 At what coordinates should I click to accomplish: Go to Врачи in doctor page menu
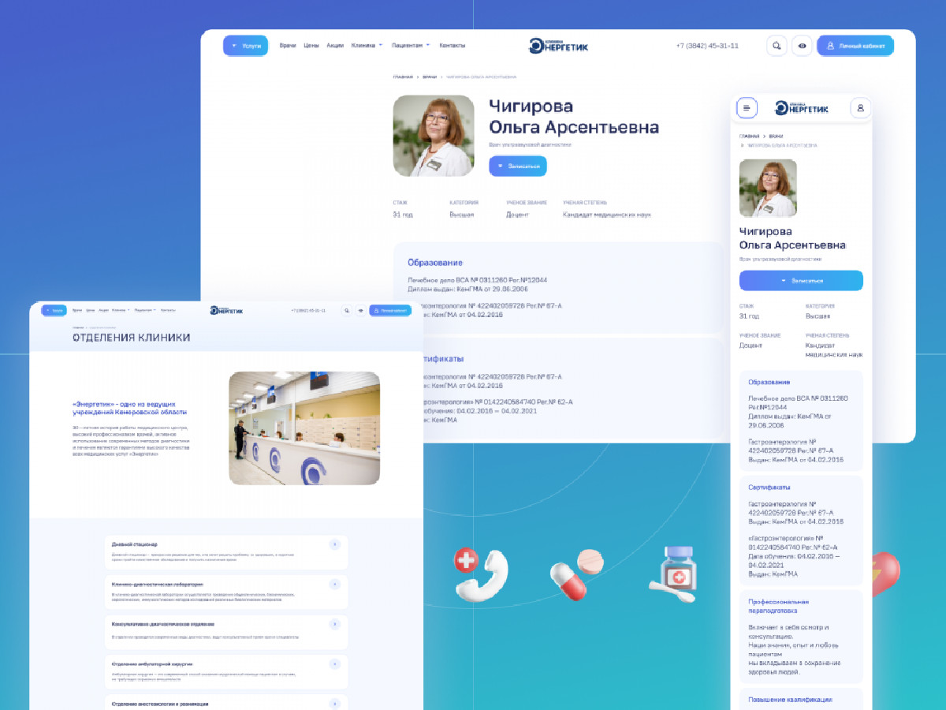pyautogui.click(x=288, y=46)
